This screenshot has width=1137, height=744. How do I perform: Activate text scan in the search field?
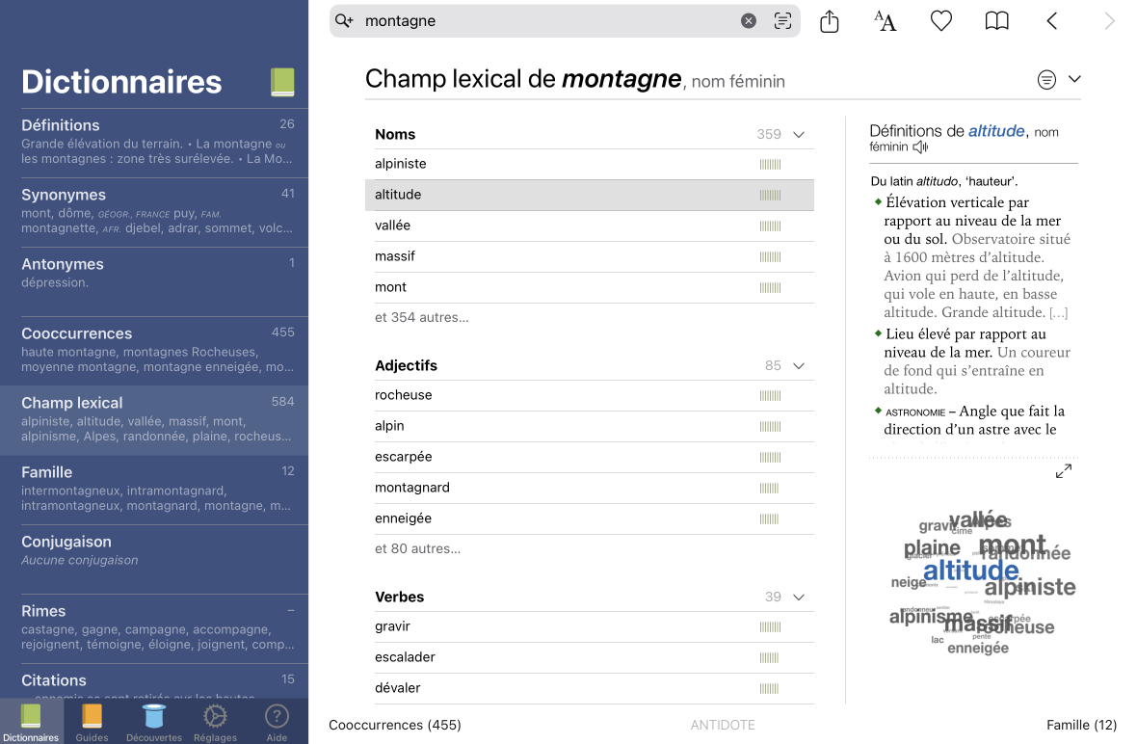(x=782, y=20)
